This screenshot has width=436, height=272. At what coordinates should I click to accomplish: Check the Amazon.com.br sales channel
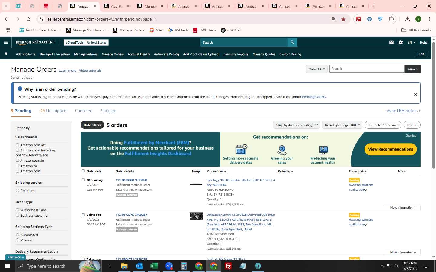(x=18, y=160)
